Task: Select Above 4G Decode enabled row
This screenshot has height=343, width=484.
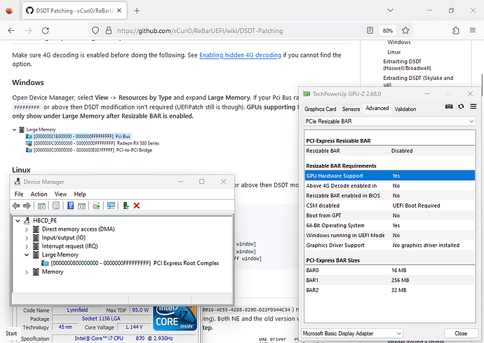Action: [x=389, y=186]
